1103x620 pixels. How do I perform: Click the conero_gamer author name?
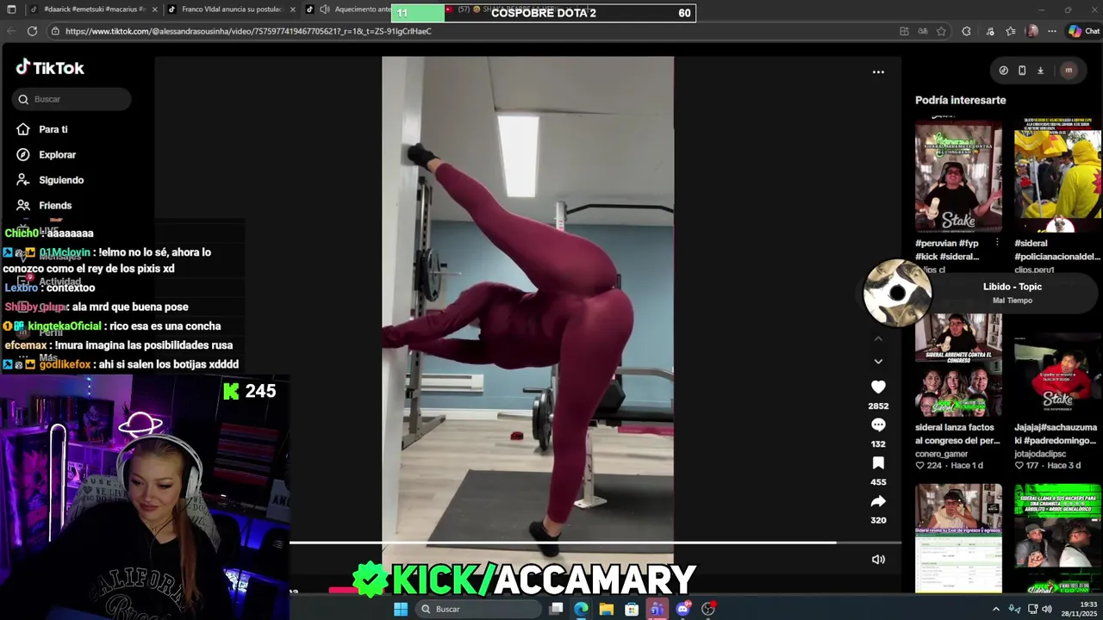tap(941, 454)
